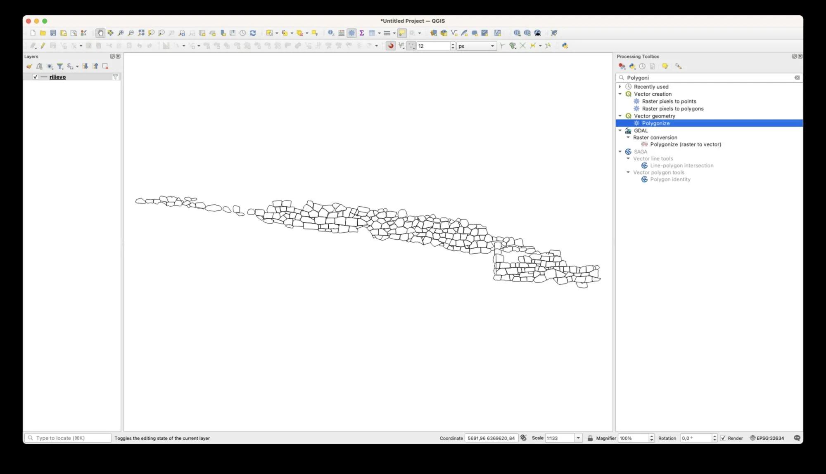Open the Python console icon
The image size is (826, 474).
(565, 46)
